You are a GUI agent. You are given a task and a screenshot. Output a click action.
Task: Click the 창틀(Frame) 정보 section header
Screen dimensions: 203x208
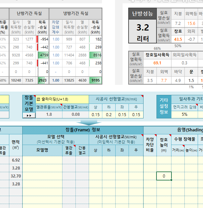[83, 130]
